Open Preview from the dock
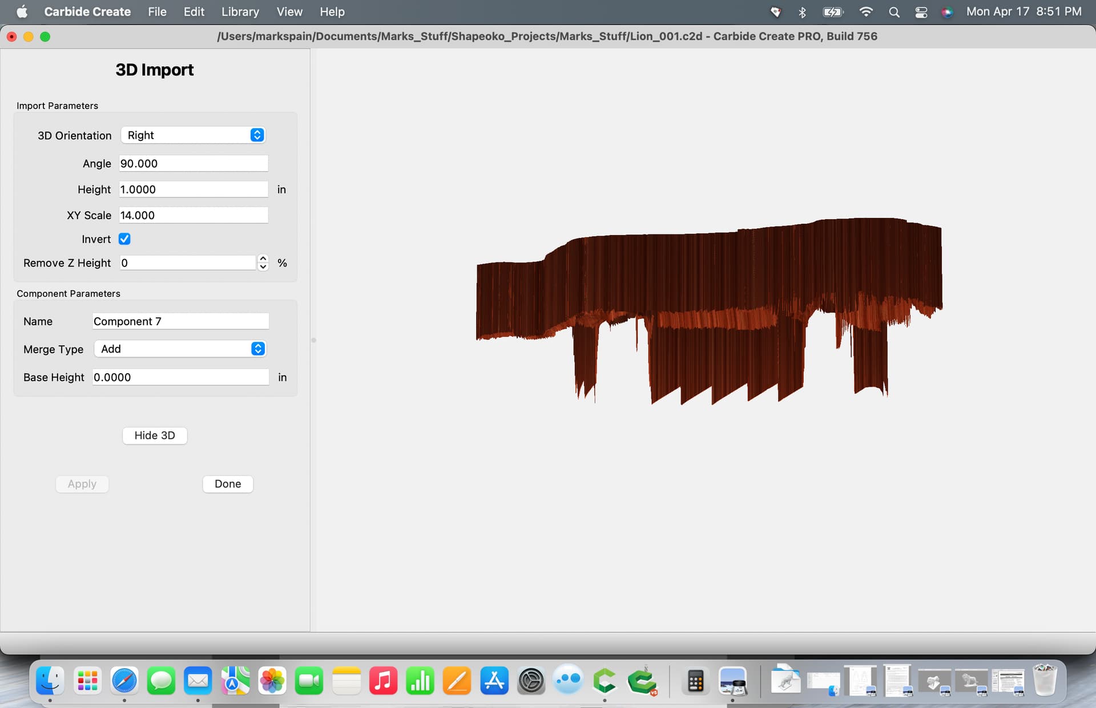The height and width of the screenshot is (708, 1096). tap(733, 681)
